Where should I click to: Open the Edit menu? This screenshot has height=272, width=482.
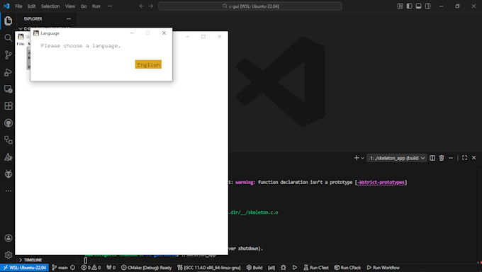(x=32, y=6)
